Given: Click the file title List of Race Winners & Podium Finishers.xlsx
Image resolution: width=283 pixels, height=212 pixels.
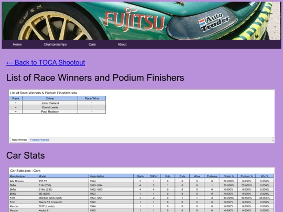Looking at the screenshot, I should click(x=43, y=93).
